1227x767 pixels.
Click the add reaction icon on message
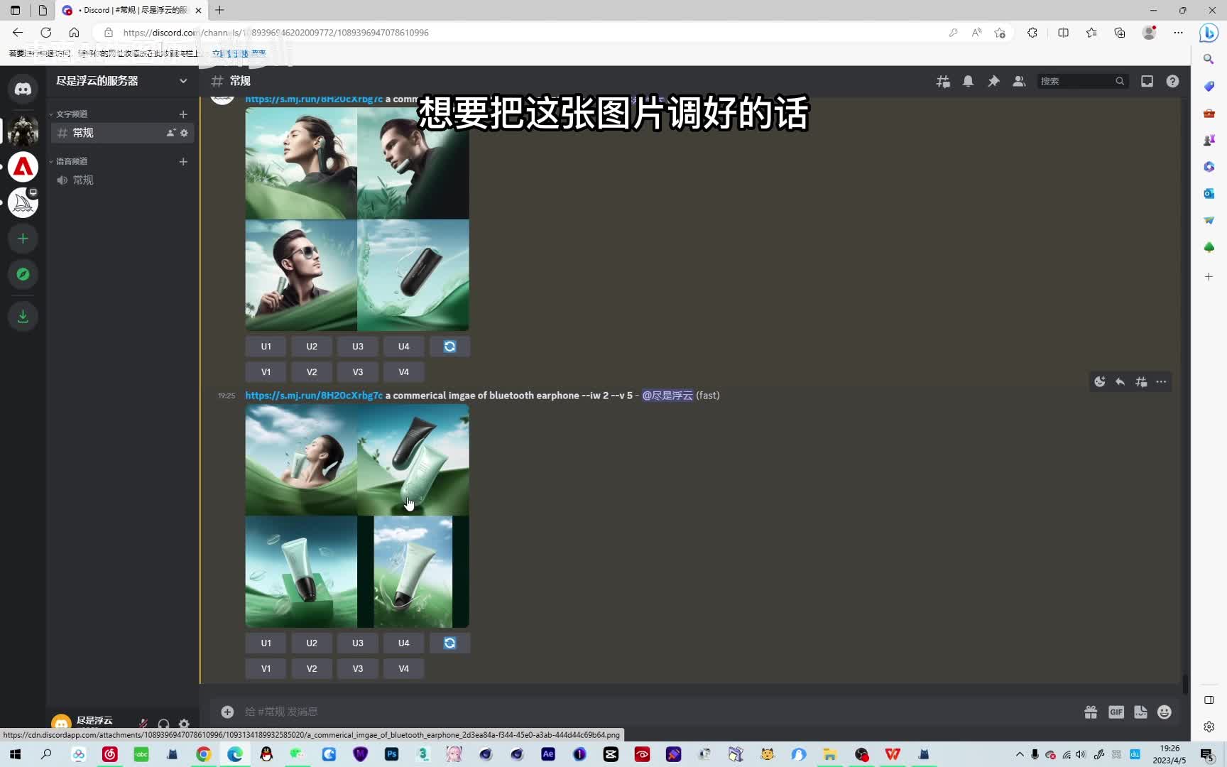coord(1099,382)
